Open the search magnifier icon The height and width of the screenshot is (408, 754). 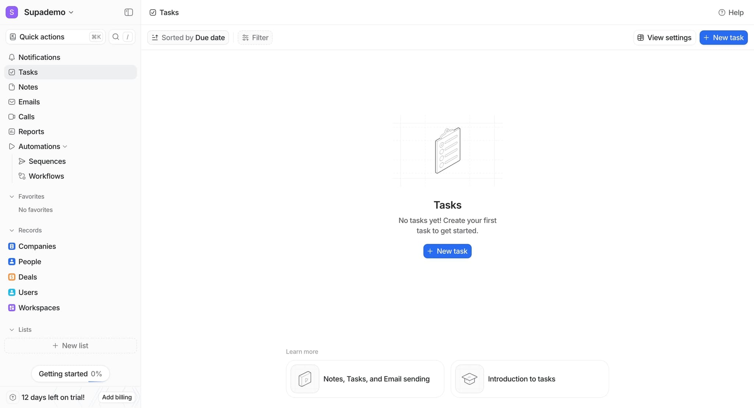point(116,37)
